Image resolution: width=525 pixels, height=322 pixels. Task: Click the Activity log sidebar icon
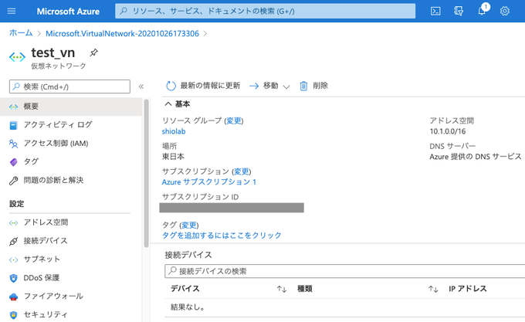coord(13,125)
